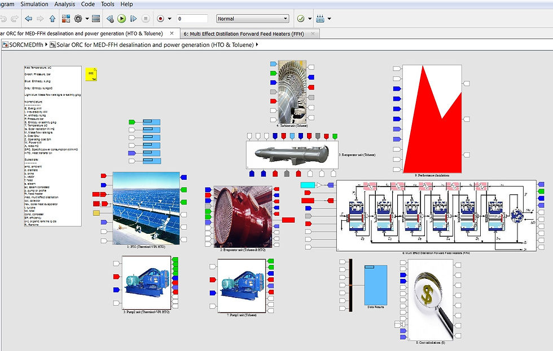
Task: Select the cyan constant block left of MED
Action: coord(308,185)
